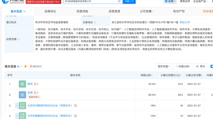
Task: Click the 陈 avatar thumbnail
Action: (22, 84)
